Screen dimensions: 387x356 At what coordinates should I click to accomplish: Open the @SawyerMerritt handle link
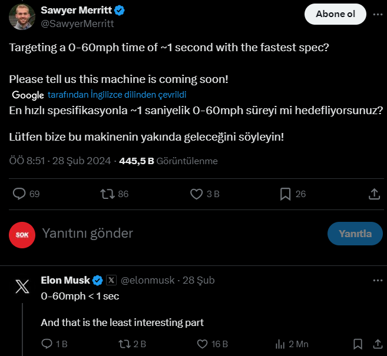[x=77, y=24]
